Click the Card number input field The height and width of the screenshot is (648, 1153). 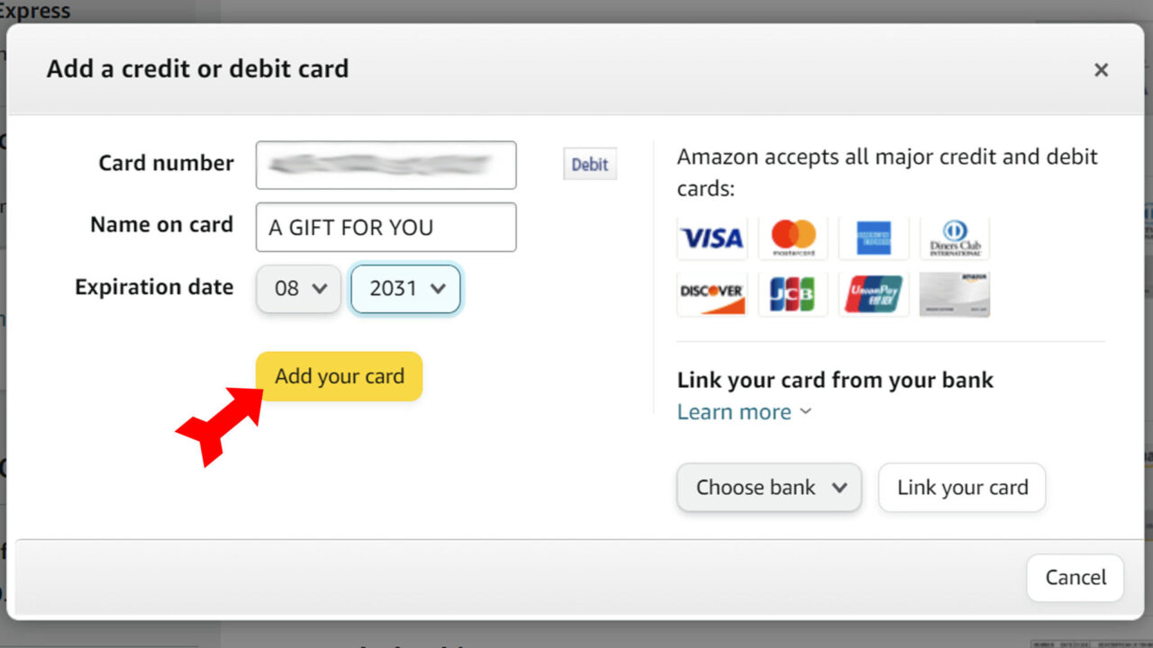[386, 165]
